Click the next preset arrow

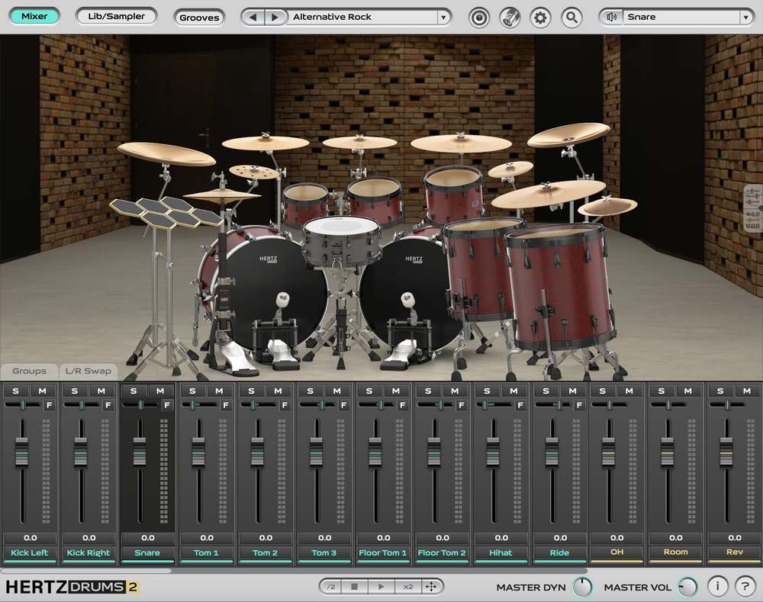point(275,16)
